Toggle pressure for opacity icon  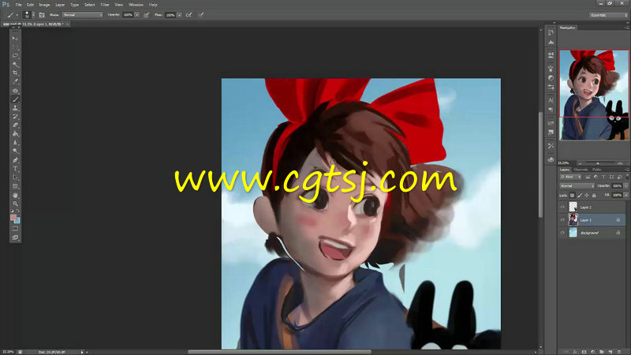147,15
